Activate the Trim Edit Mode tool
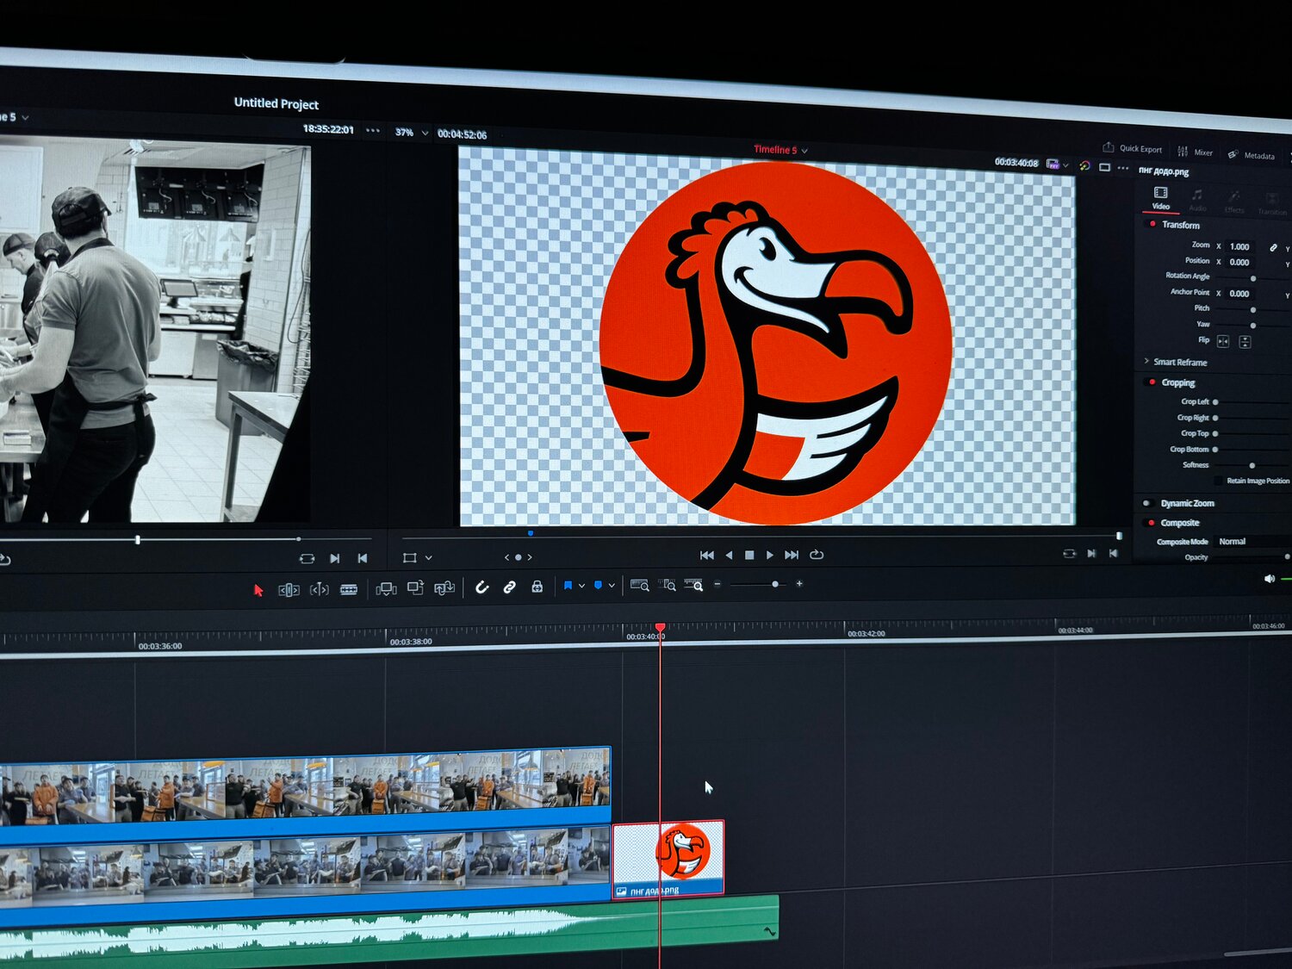The width and height of the screenshot is (1292, 969). click(289, 590)
